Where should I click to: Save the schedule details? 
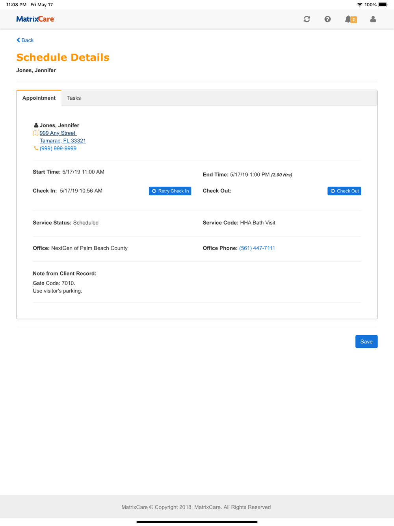pyautogui.click(x=366, y=341)
